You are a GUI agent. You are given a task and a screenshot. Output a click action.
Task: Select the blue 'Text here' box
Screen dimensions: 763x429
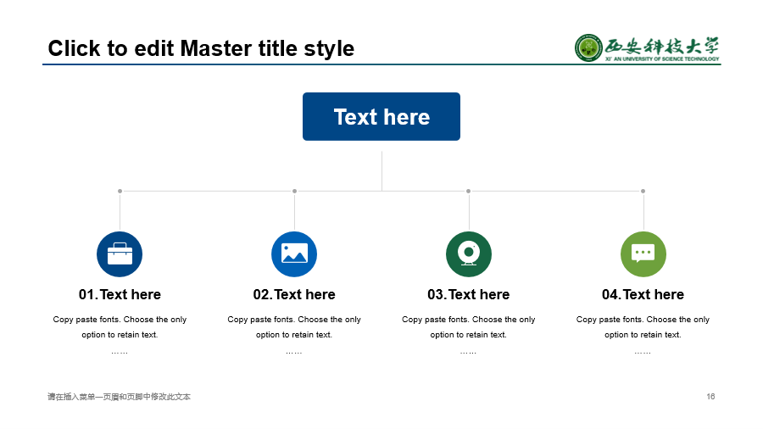click(381, 117)
